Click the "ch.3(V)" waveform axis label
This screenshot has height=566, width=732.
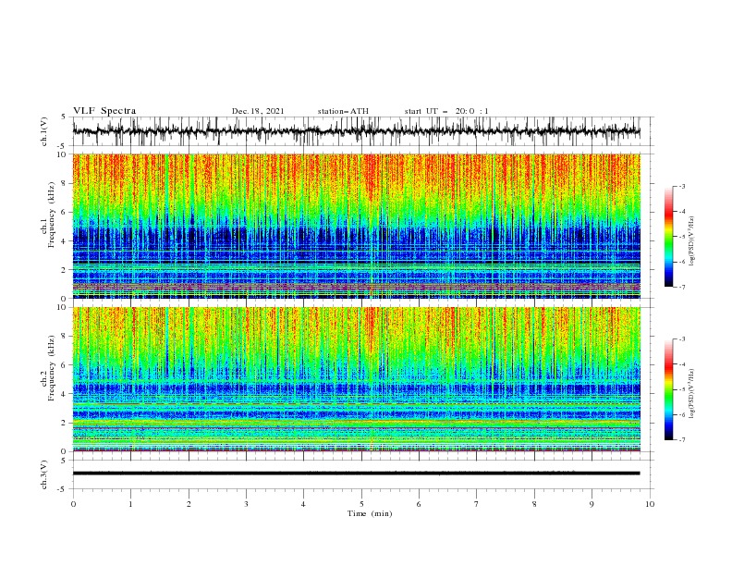[x=44, y=474]
